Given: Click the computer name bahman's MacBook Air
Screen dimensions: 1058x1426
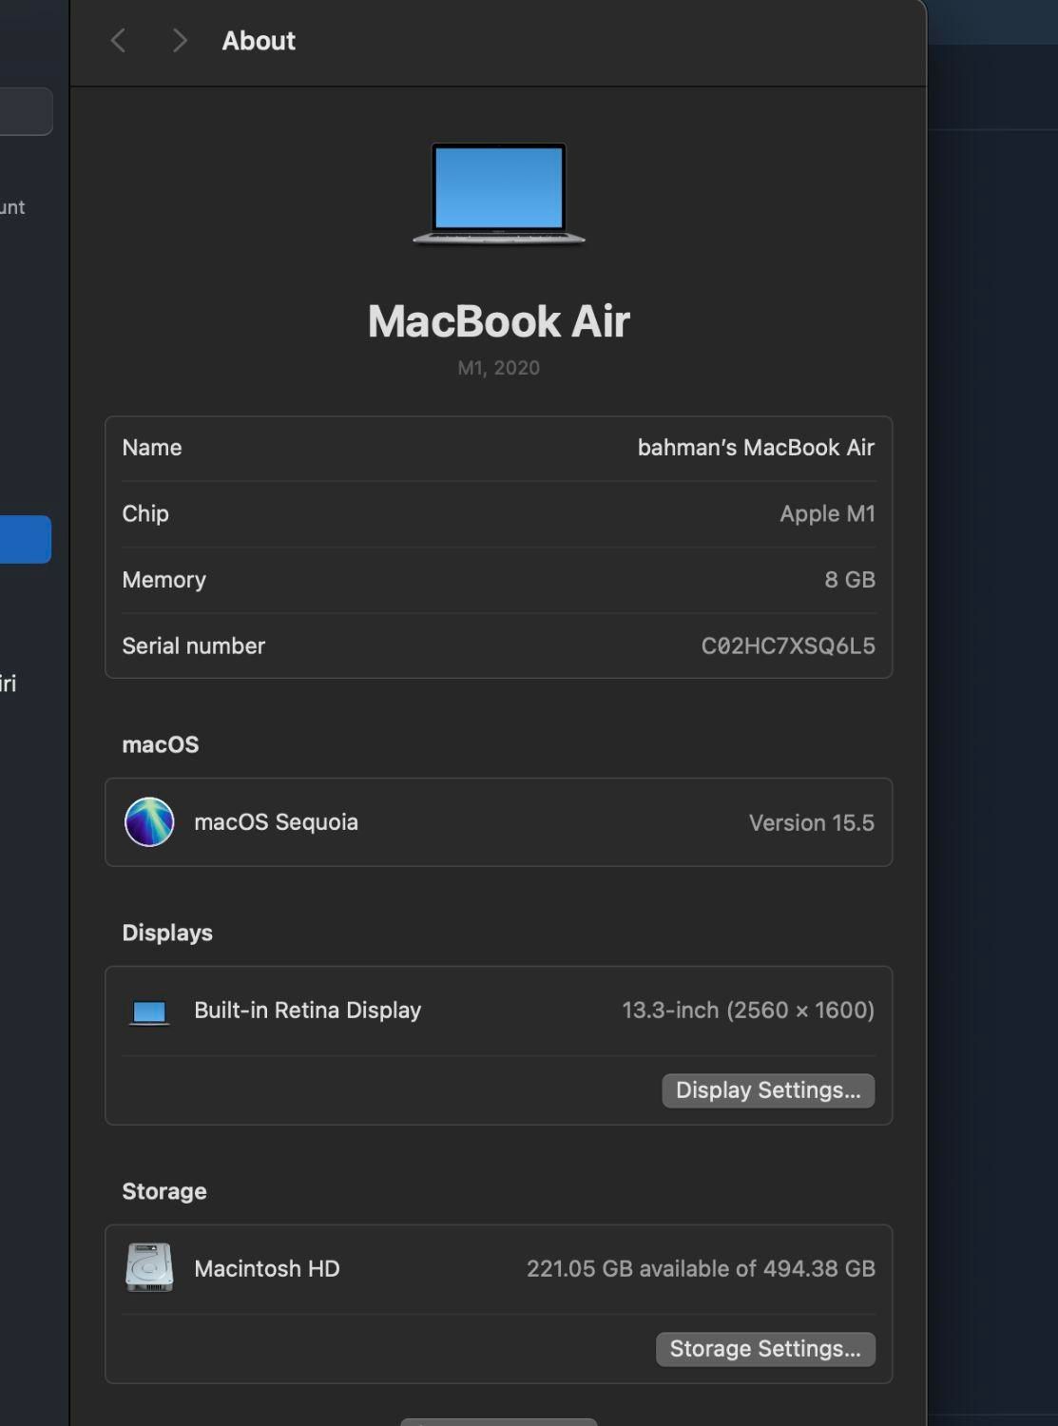Looking at the screenshot, I should [756, 448].
